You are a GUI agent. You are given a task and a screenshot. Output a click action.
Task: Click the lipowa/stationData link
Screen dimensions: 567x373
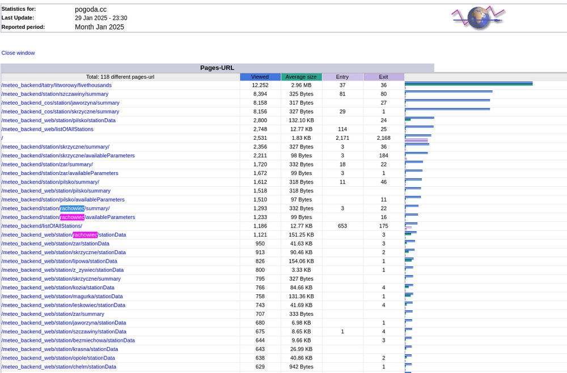[x=59, y=261]
